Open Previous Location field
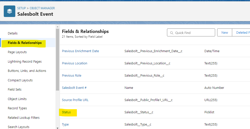This screenshot has width=250, height=129. (75, 63)
